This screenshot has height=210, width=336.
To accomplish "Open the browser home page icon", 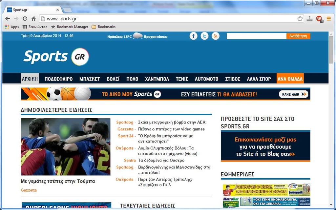I will tap(34, 19).
